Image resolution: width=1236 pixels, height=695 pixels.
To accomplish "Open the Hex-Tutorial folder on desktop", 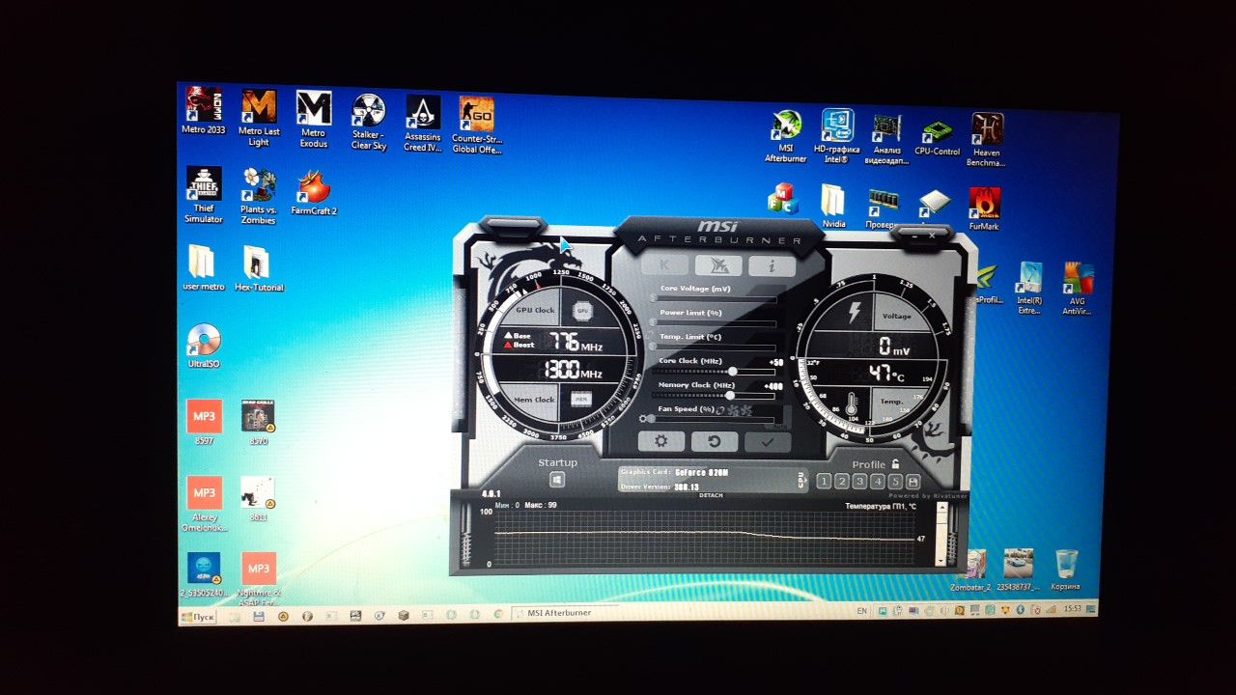I will pos(259,269).
